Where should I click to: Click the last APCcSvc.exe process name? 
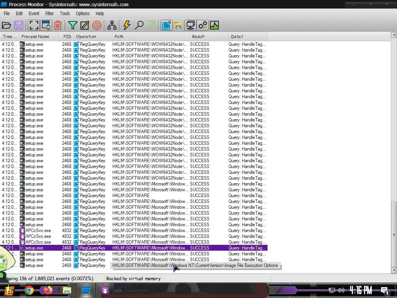click(38, 242)
